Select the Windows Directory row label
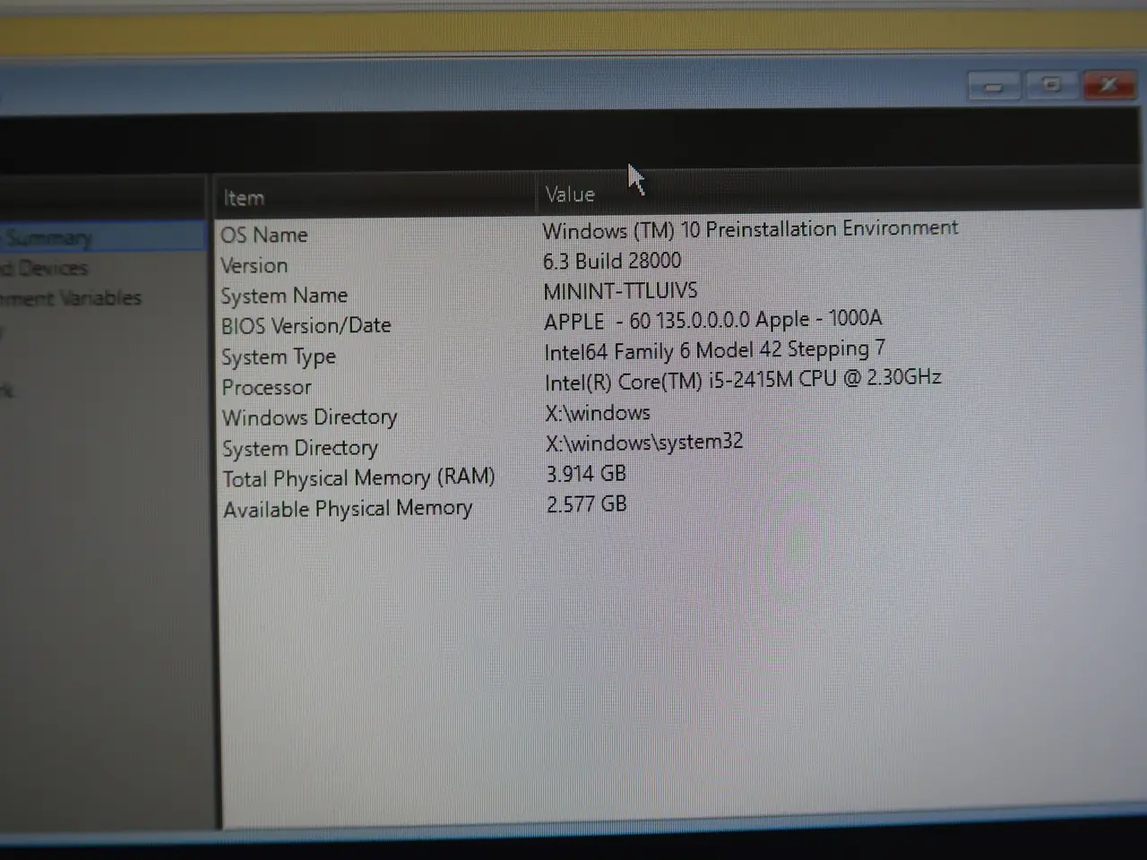 tap(310, 417)
